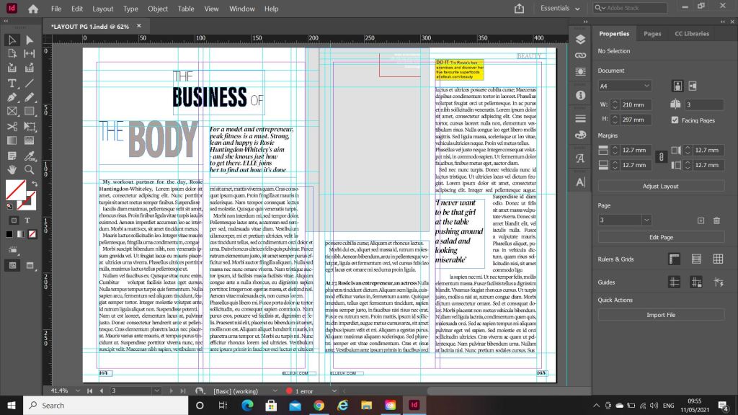Open the Layers panel icon
This screenshot has width=738, height=415.
point(580,40)
